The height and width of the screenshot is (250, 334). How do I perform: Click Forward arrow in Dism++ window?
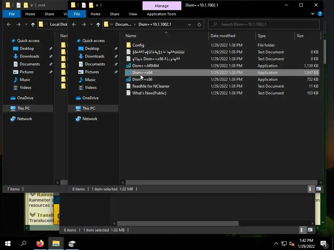pyautogui.click(x=84, y=24)
